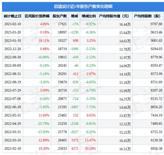Click the change ratio 13.47%
Viewport: 164px width, 155px height.
pyautogui.click(x=90, y=140)
